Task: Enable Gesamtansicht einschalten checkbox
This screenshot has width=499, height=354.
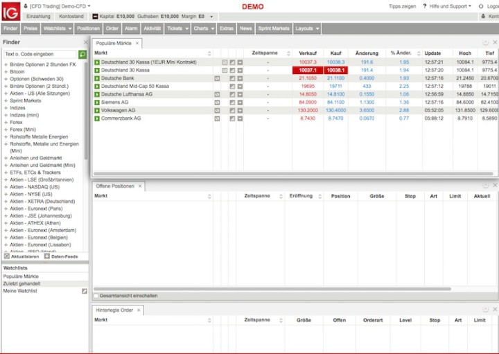Action: click(x=96, y=296)
